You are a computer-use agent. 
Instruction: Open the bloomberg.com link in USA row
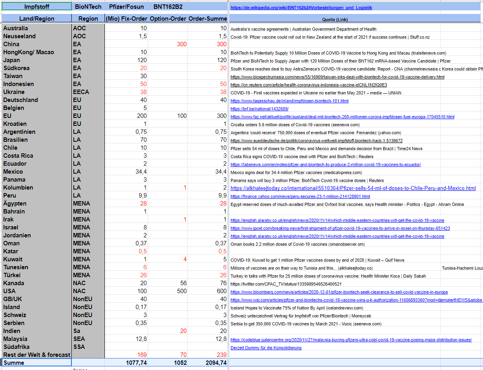[x=339, y=292]
